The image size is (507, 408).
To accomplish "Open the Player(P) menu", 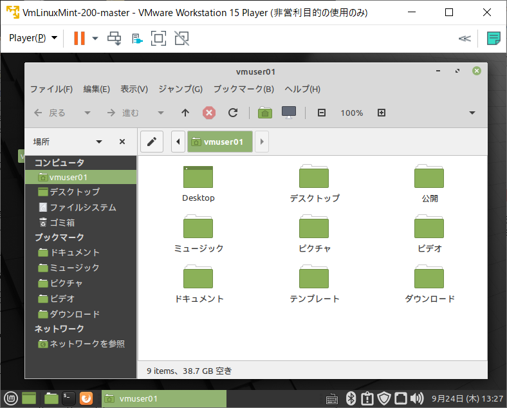I will click(x=33, y=38).
